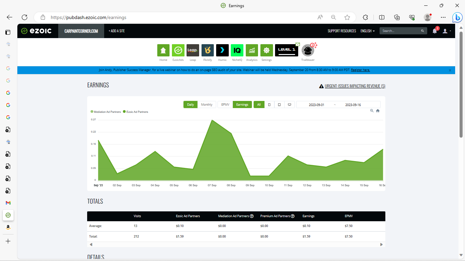This screenshot has height=261, width=465.
Task: Open Settings and more ellipsis menu
Action: 443,17
